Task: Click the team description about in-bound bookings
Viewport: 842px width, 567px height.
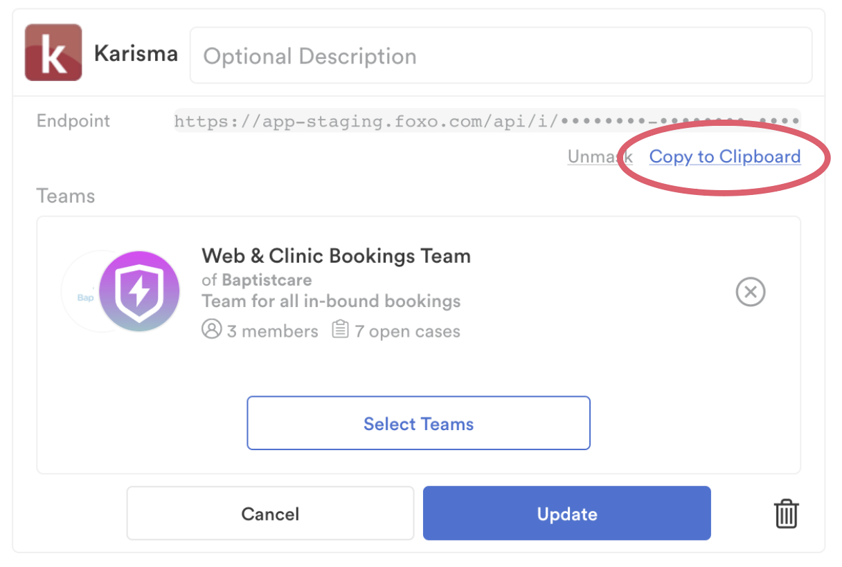Action: 331,301
